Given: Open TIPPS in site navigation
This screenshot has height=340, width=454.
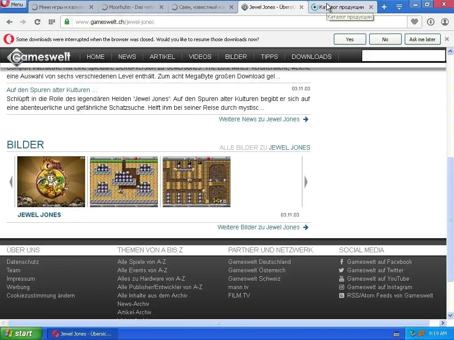Looking at the screenshot, I should (269, 57).
